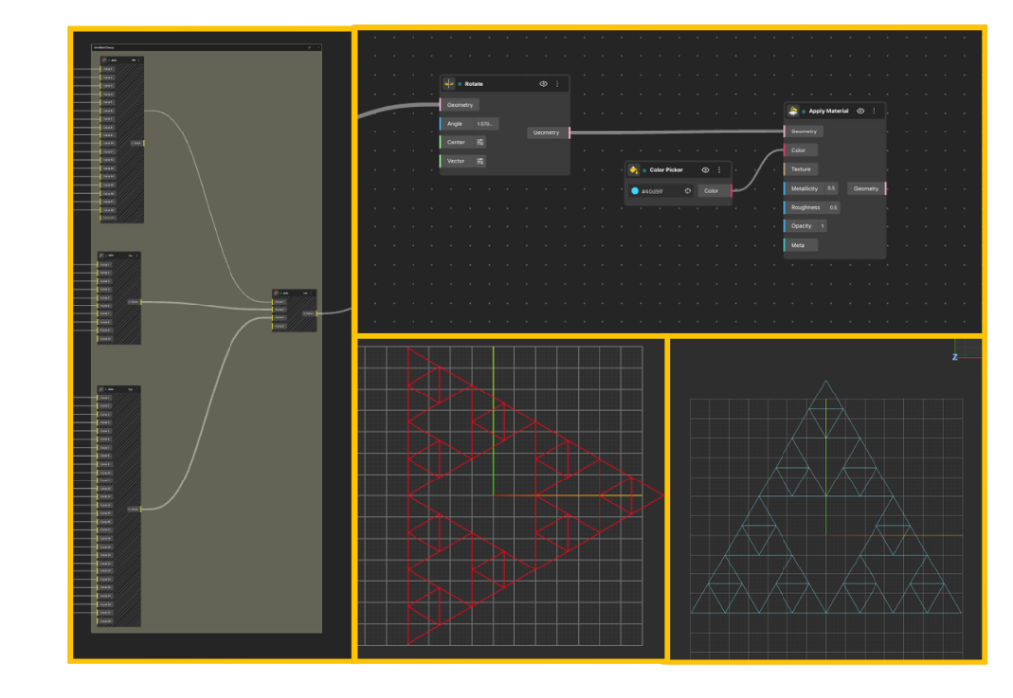
Task: Click the reset icon beside hex color value
Action: pyautogui.click(x=687, y=191)
